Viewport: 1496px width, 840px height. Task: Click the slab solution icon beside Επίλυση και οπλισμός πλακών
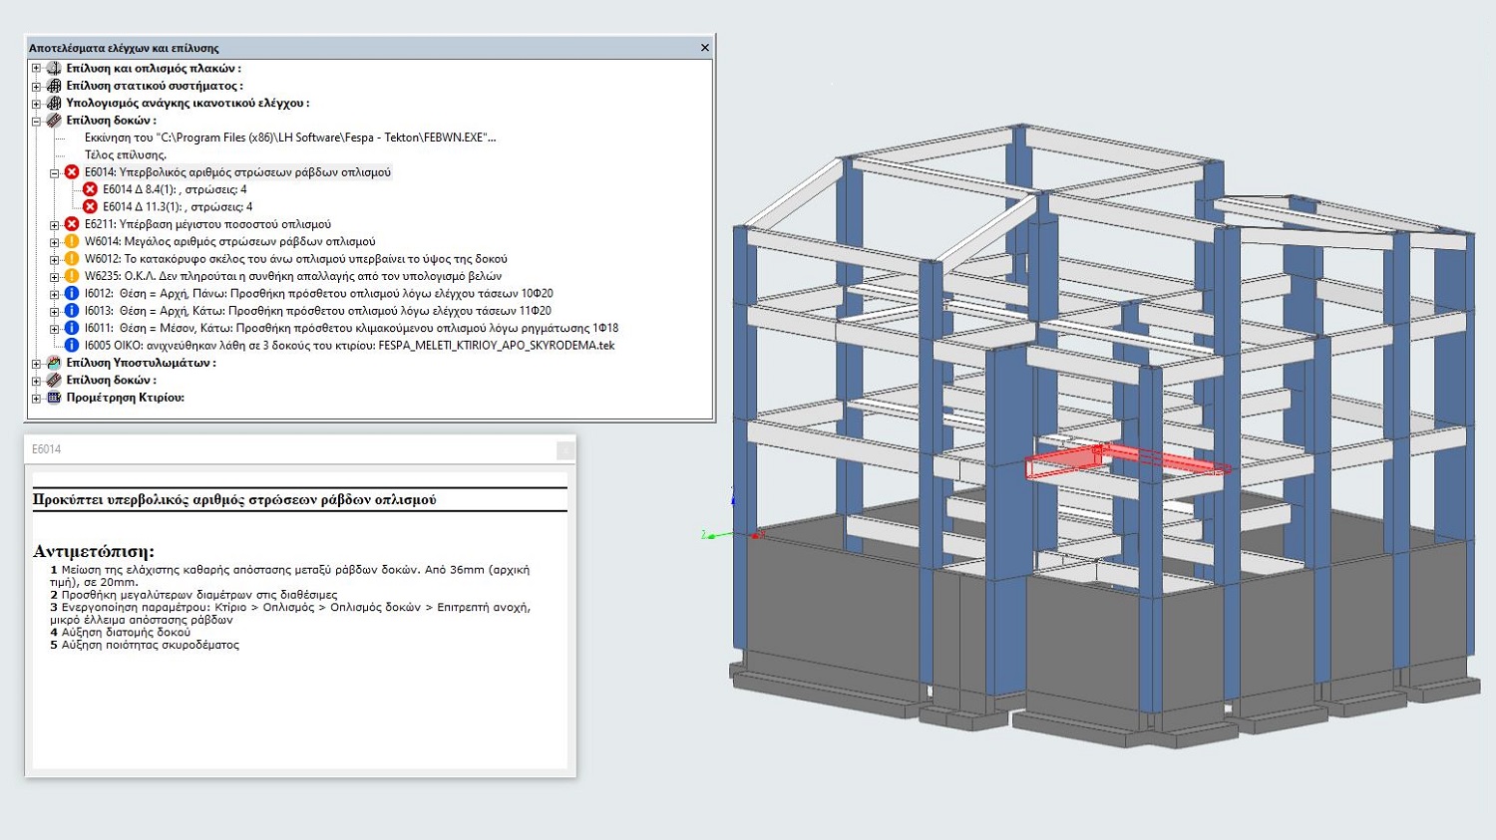pyautogui.click(x=54, y=69)
